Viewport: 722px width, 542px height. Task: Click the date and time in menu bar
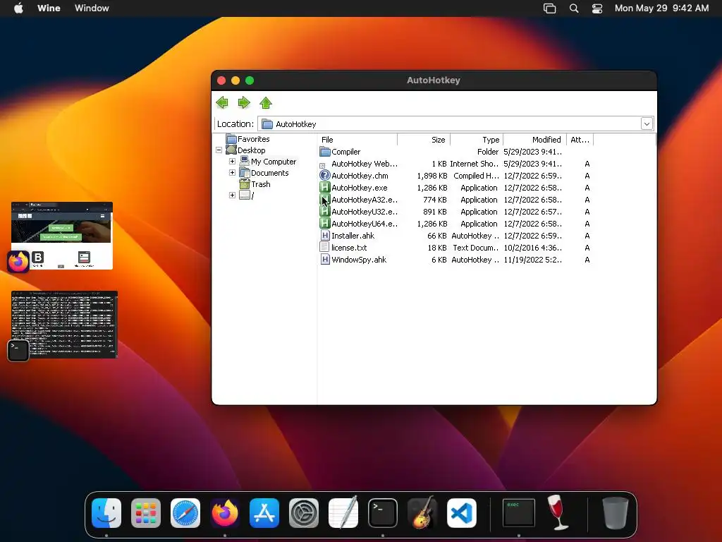pyautogui.click(x=661, y=8)
